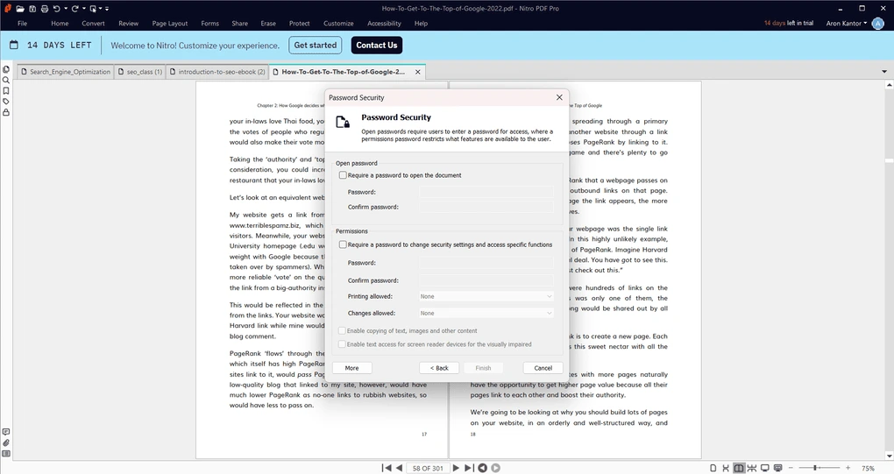The image size is (894, 474).
Task: Go to the previous page
Action: point(399,468)
